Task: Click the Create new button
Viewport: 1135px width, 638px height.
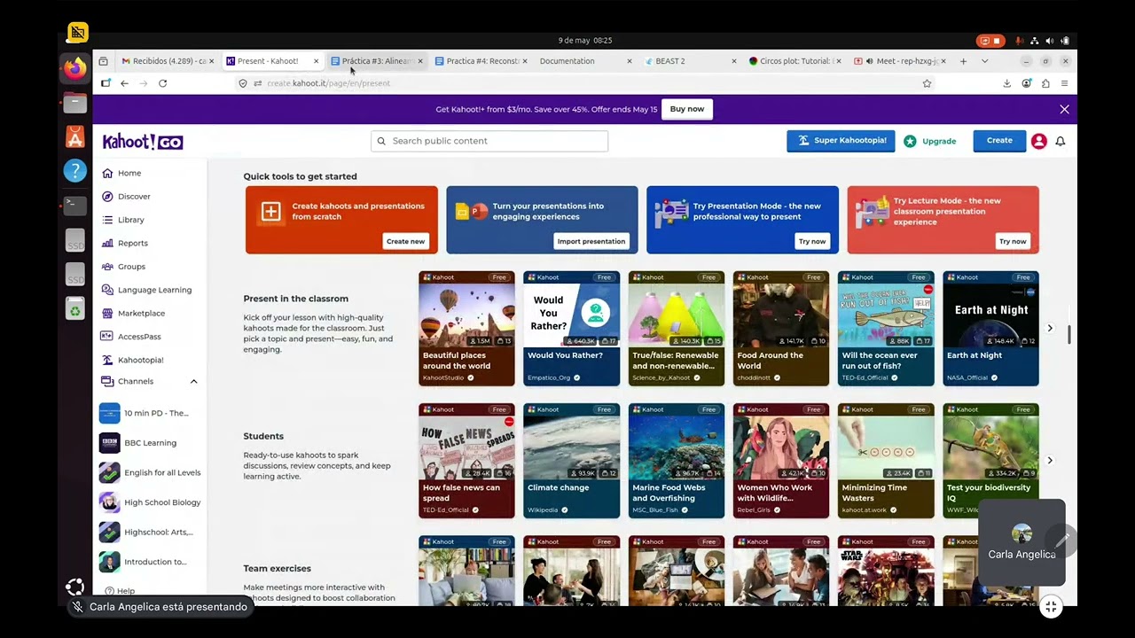Action: tap(405, 241)
